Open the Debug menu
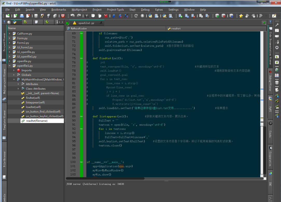This screenshot has height=202, width=281. coord(145,10)
